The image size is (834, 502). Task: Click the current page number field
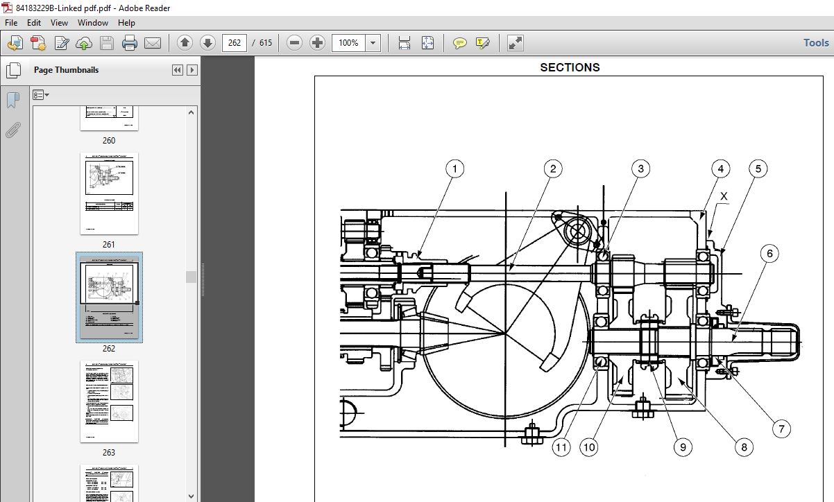tap(235, 43)
